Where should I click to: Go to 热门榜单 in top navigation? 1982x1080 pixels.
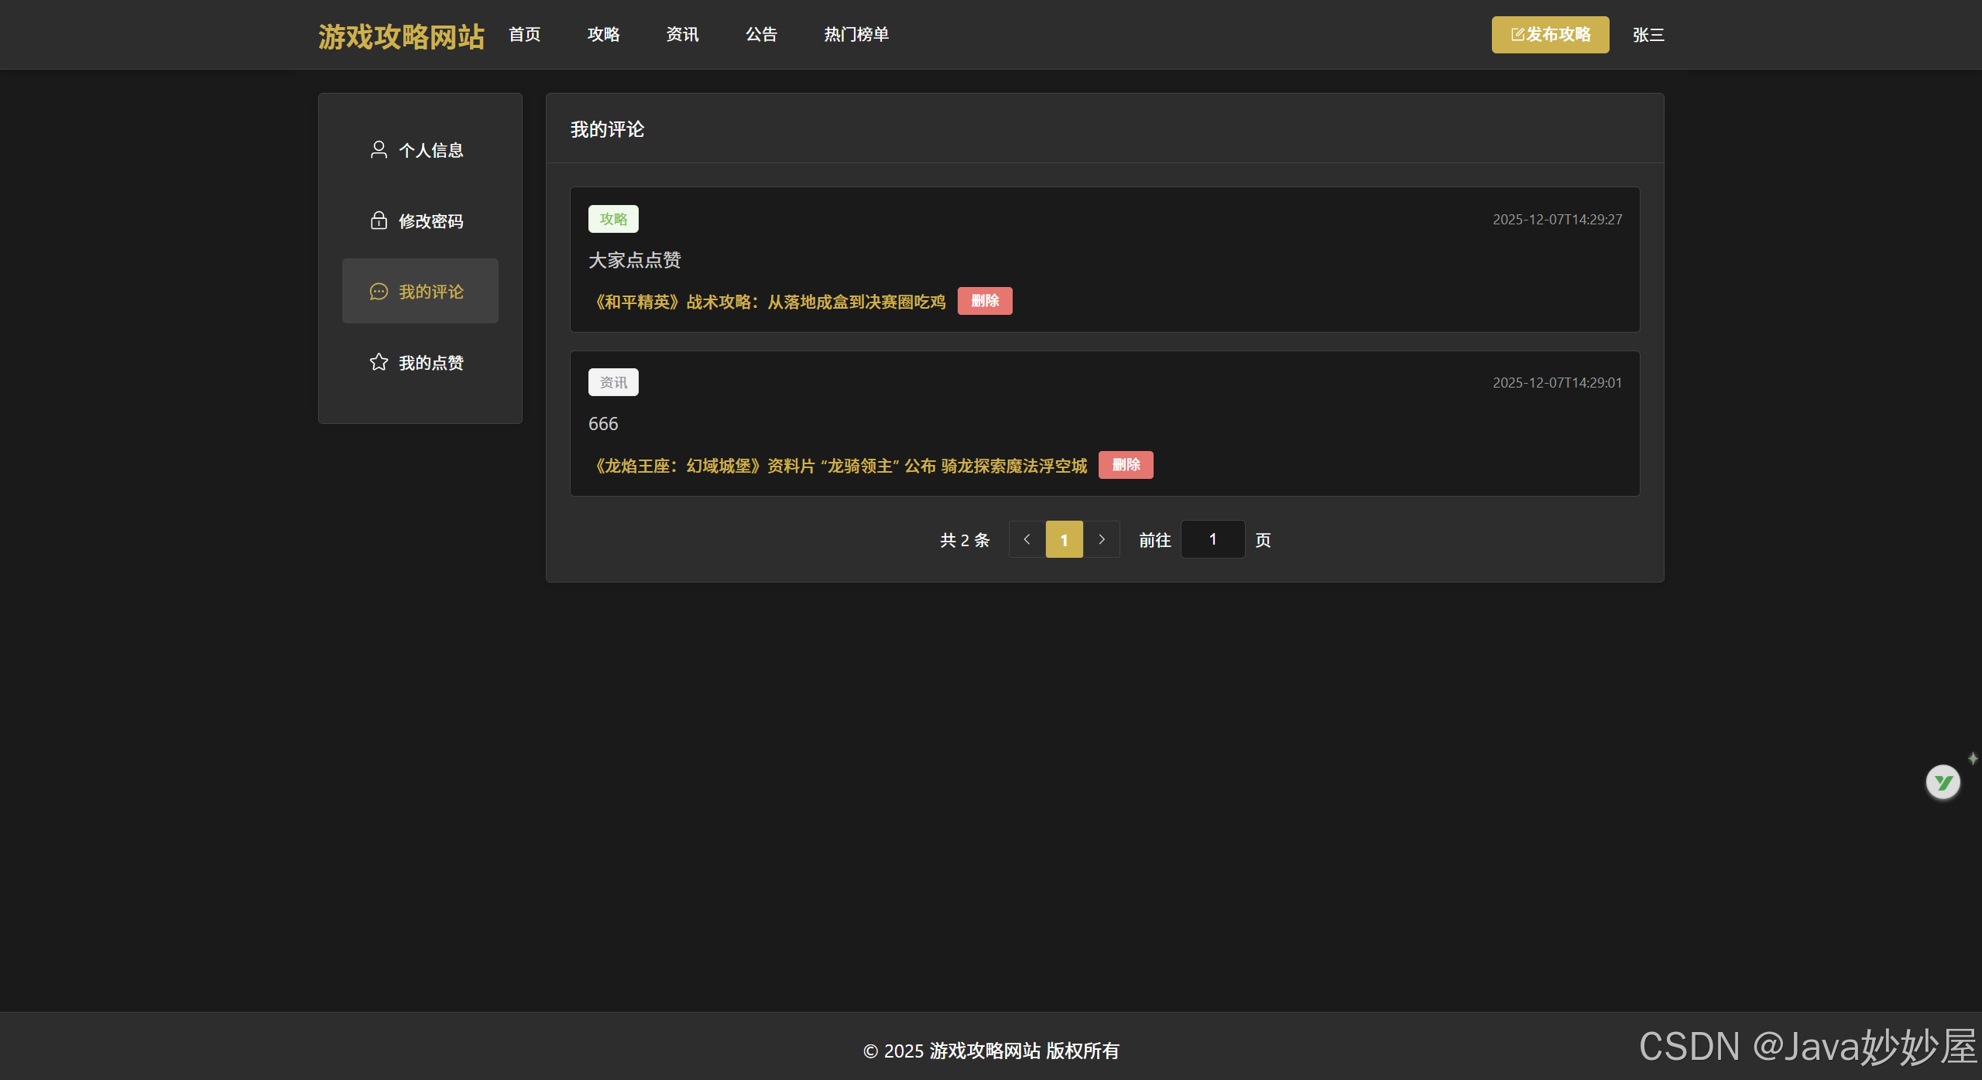click(856, 35)
